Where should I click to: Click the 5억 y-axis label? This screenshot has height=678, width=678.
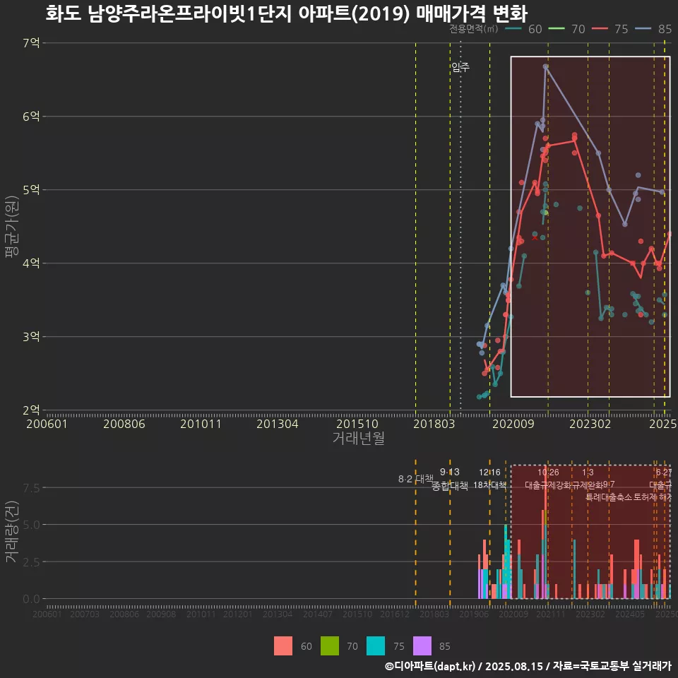click(x=31, y=190)
